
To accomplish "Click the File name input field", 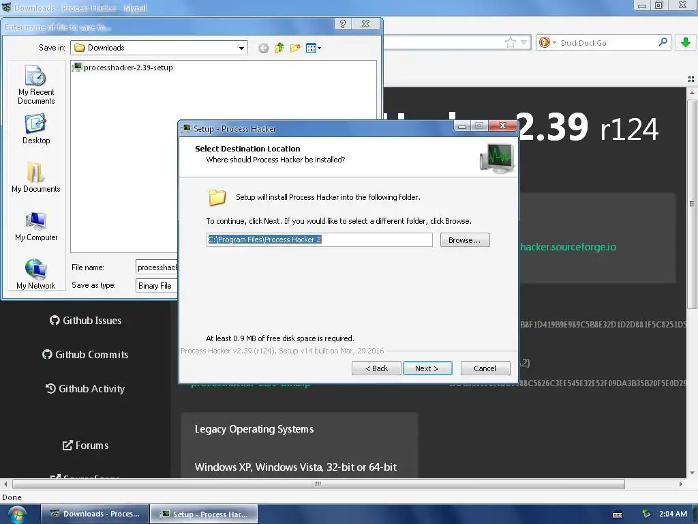I will tap(157, 267).
